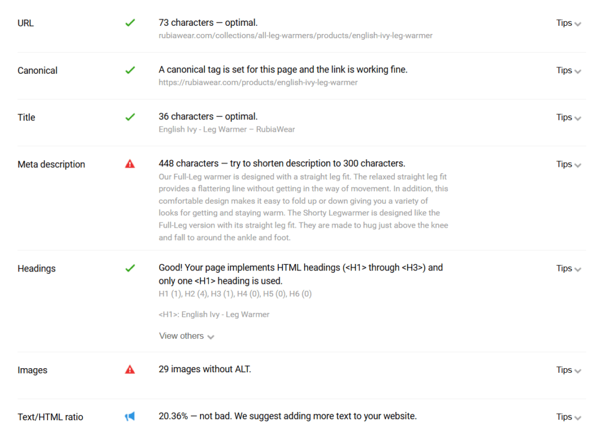Click the page title text English Ivy - Leg Warmer – RubiaWear
Viewport: 599px width, 429px height.
coord(227,129)
